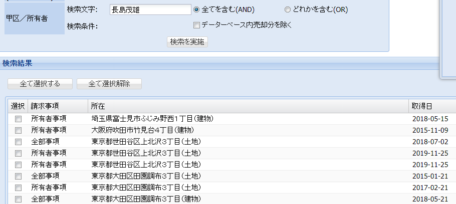Click 所有者事項 in the 埼玉県富士見市 row
This screenshot has height=204, width=456.
click(49, 119)
